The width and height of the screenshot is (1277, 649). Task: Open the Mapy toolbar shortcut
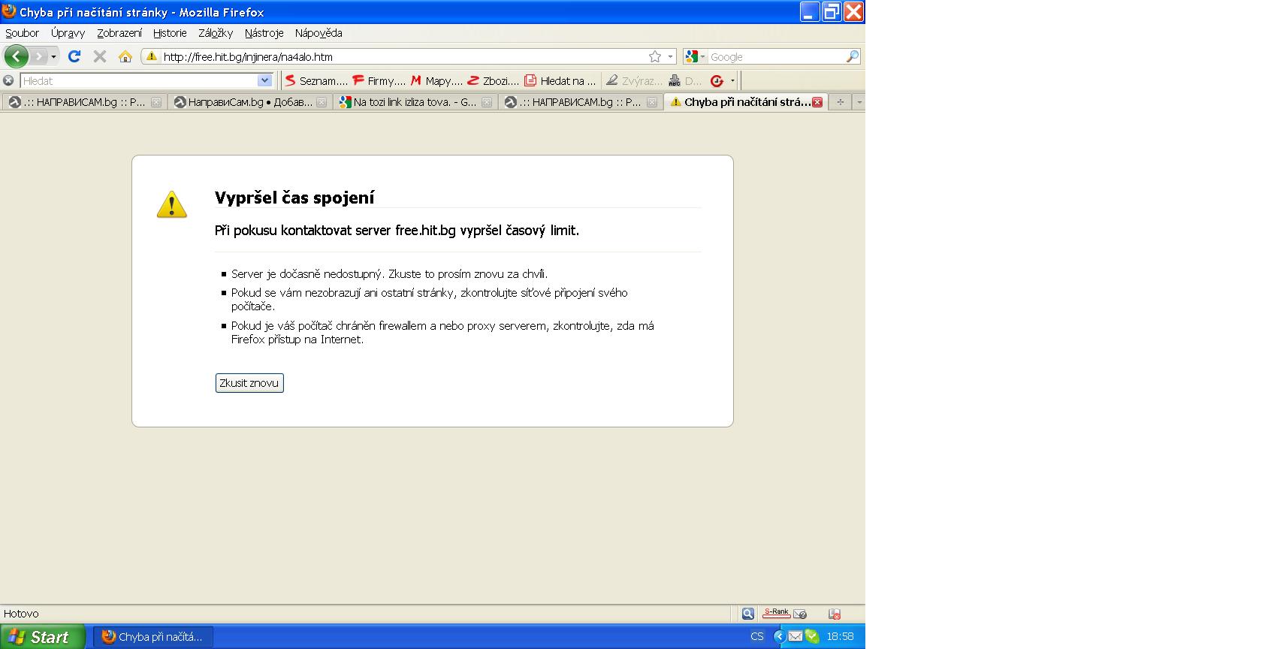coord(436,80)
